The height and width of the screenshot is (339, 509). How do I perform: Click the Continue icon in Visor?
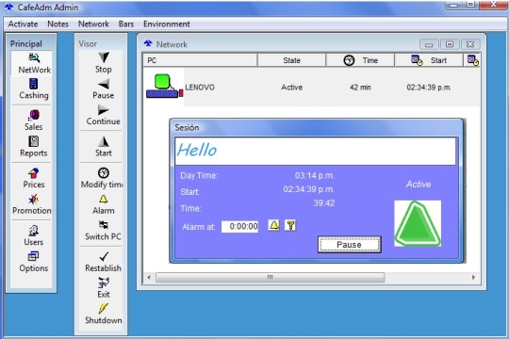(104, 110)
